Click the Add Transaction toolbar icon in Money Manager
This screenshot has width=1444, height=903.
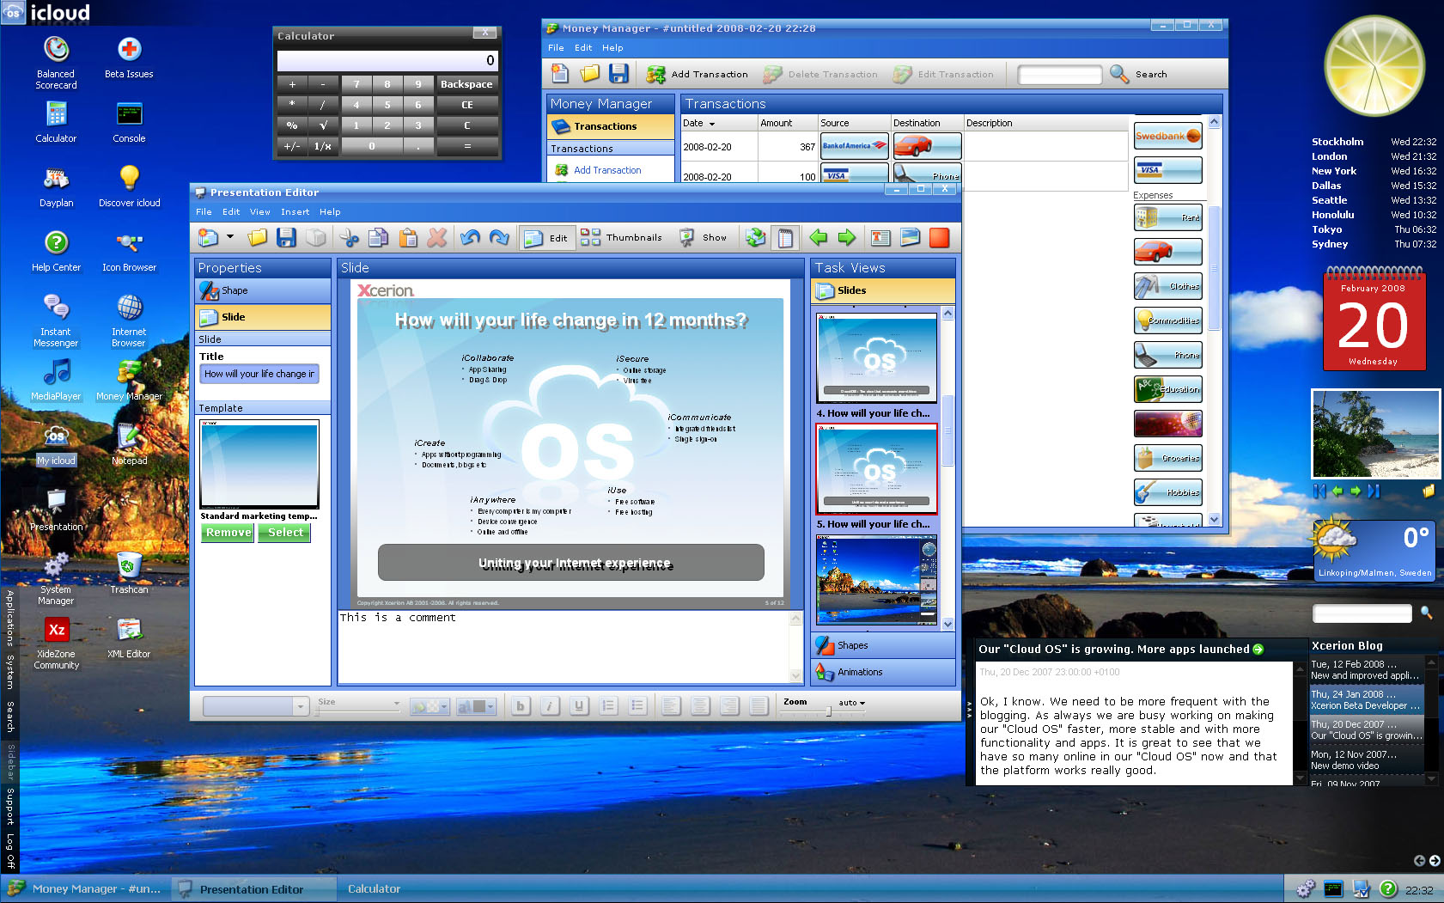pyautogui.click(x=656, y=75)
